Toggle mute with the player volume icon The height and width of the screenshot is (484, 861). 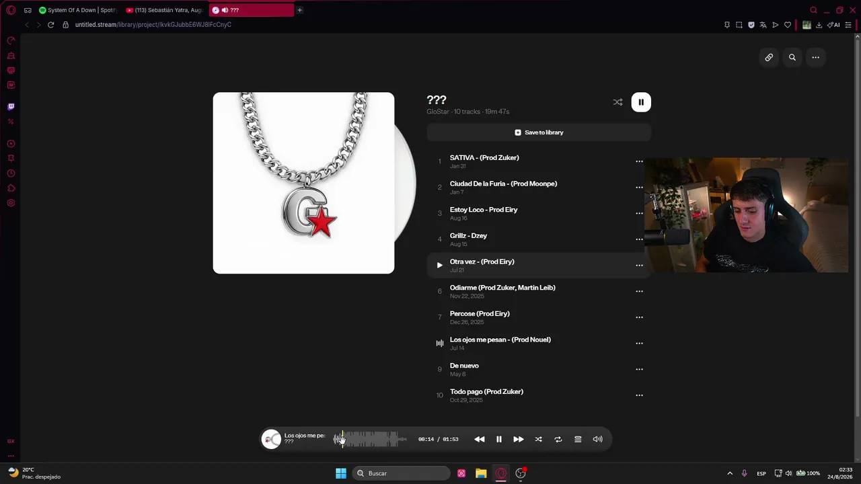click(x=597, y=439)
